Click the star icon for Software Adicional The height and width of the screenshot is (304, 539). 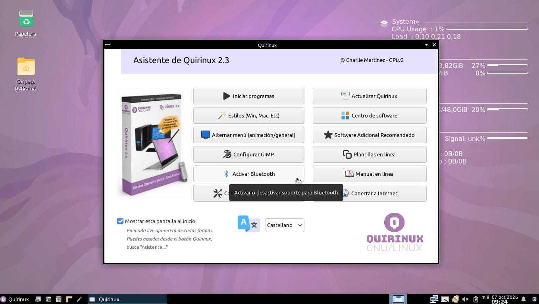(328, 135)
